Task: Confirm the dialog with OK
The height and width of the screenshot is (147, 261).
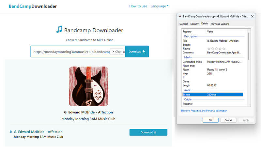Action: point(210,120)
